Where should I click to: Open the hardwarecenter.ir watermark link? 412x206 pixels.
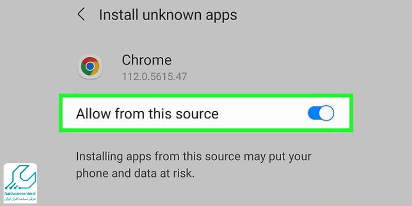[20, 194]
